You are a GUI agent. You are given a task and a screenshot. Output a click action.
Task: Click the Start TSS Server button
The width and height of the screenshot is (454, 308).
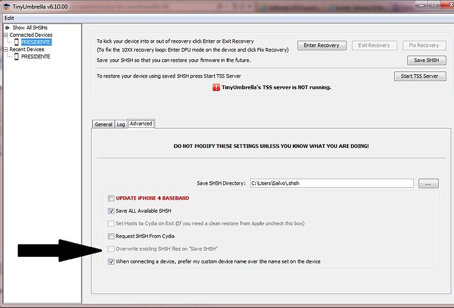click(x=419, y=76)
